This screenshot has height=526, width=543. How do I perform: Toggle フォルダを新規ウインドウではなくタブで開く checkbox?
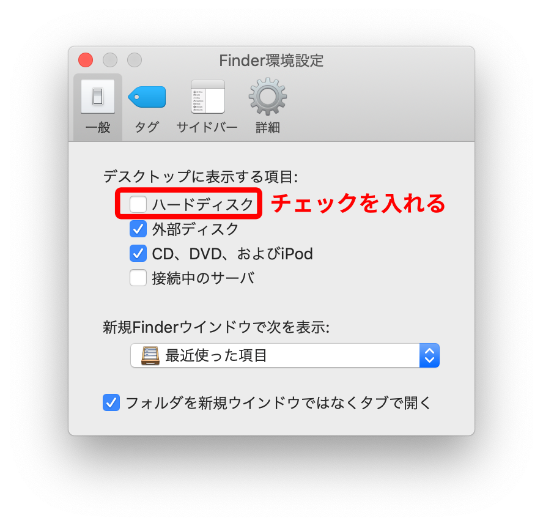click(111, 402)
